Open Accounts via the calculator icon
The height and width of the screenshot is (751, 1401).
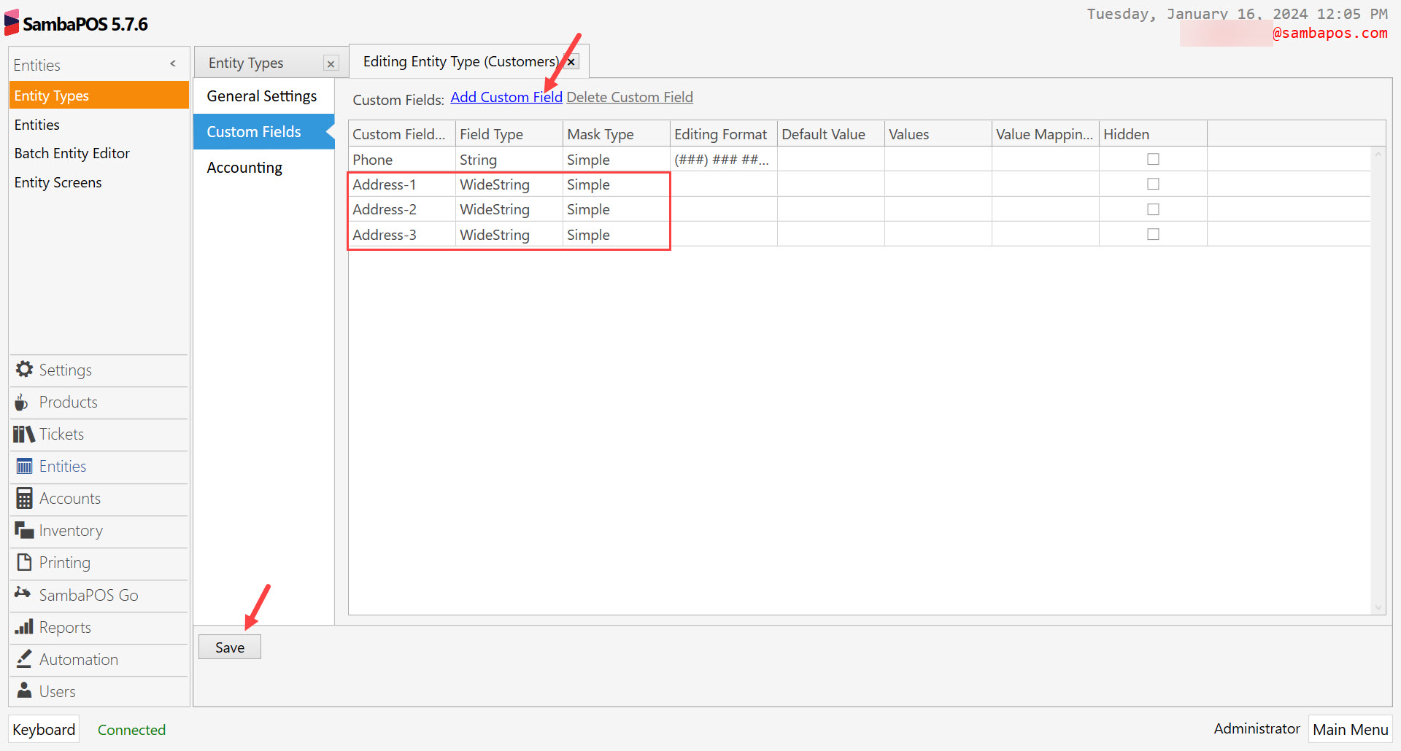(x=23, y=498)
